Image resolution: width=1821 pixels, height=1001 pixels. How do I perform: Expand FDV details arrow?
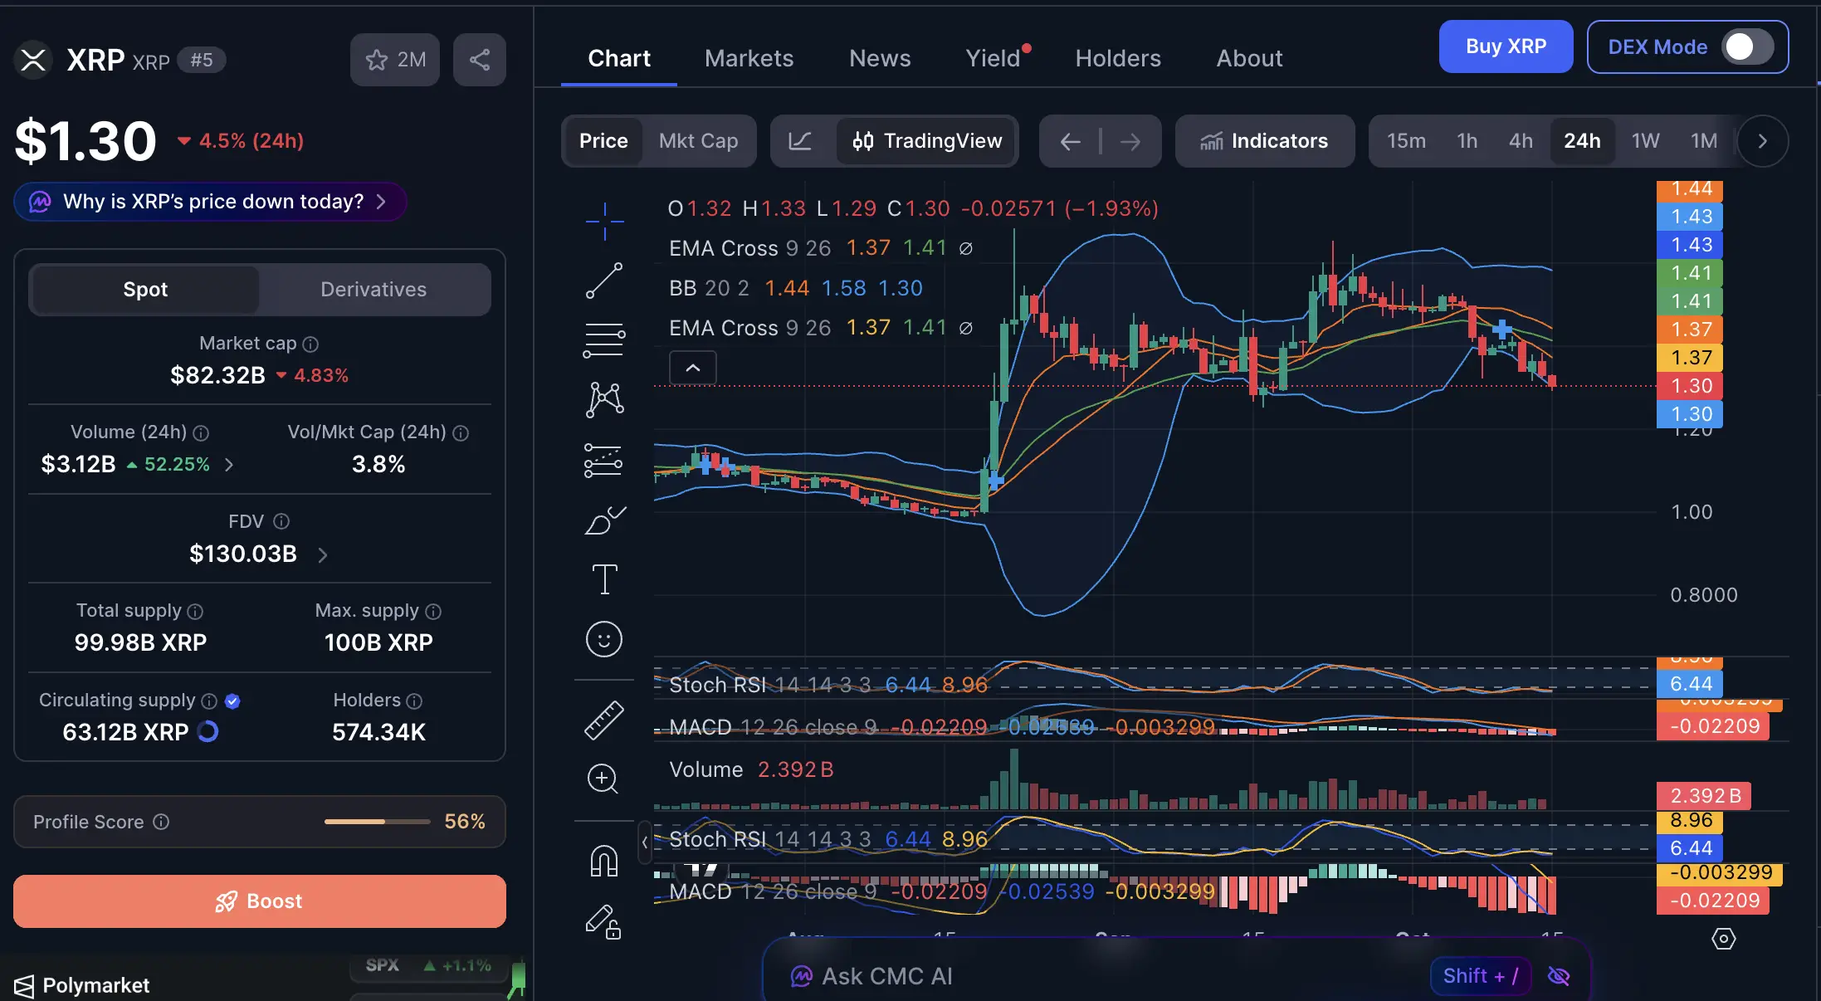coord(323,555)
